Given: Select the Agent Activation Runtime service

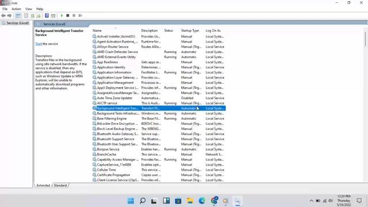Looking at the screenshot, I should point(159,41).
